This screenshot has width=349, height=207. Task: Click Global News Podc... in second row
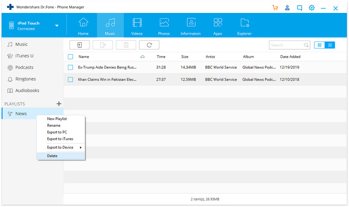point(259,79)
